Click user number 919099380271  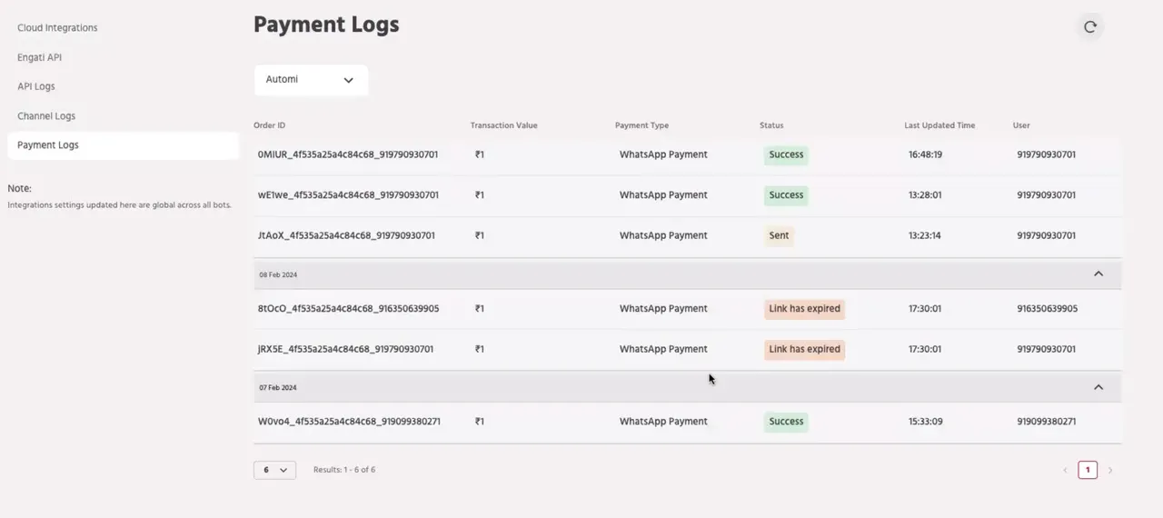click(1047, 422)
